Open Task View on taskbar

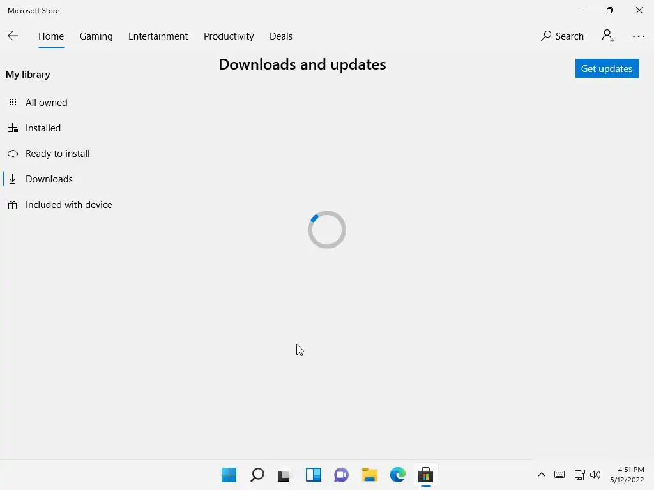point(285,475)
